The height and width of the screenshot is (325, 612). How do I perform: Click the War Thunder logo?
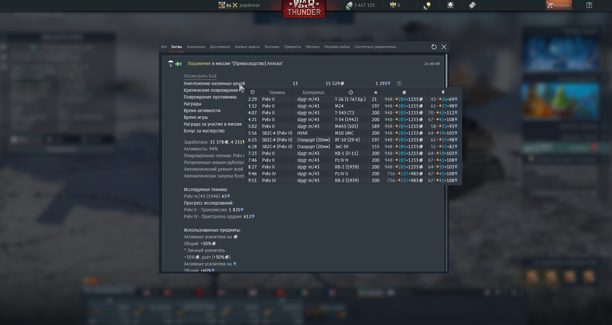point(304,9)
